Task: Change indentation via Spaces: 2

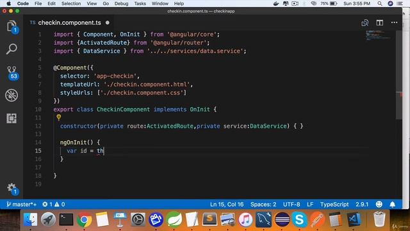Action: click(x=263, y=204)
